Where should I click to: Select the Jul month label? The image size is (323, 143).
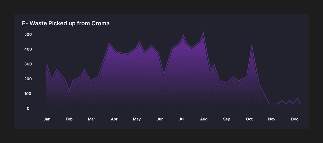pyautogui.click(x=182, y=119)
